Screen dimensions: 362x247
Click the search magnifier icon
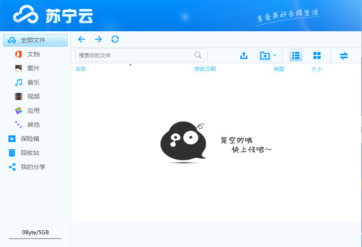198,55
